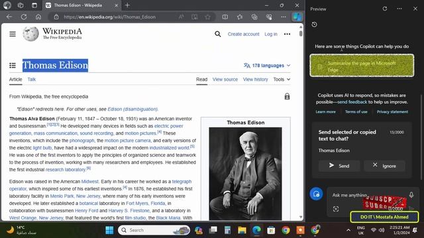Viewport: 424px width, 238px height.
Task: Open the Favorites list
Action: point(240,17)
